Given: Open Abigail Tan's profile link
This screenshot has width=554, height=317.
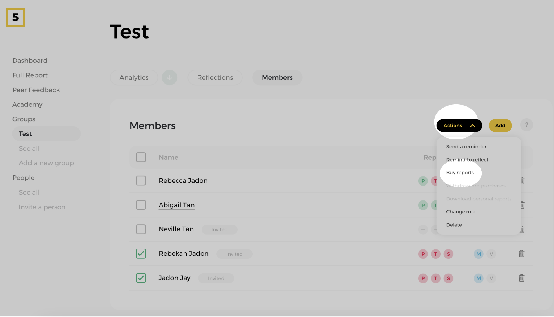Looking at the screenshot, I should tap(177, 205).
